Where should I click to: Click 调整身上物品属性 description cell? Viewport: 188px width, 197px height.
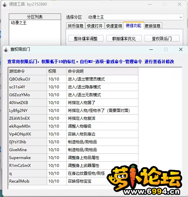[x=102, y=158]
